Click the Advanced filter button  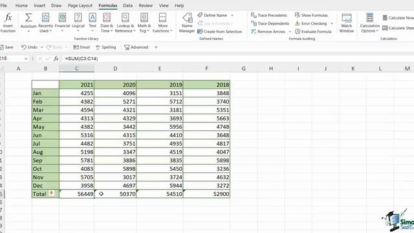[x=136, y=47]
